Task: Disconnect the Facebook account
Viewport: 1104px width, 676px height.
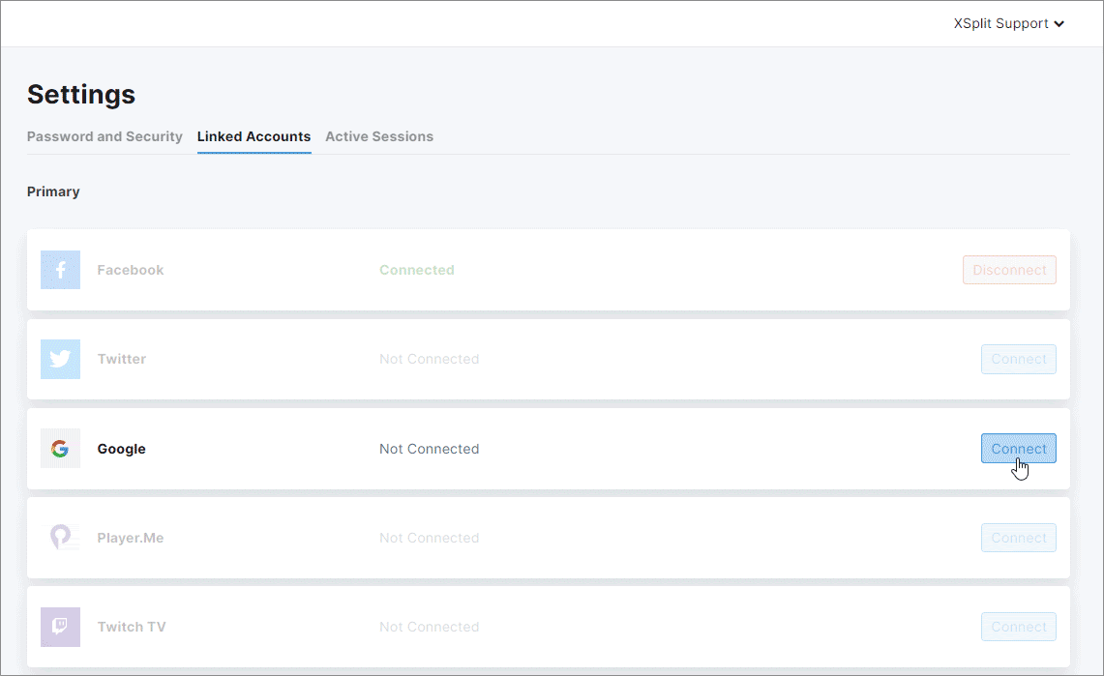Action: click(x=1009, y=270)
